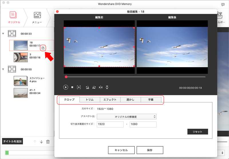Viewport: 229px width, 159px height.
Task: Click the タイトルを追加 button
Action: [12, 141]
